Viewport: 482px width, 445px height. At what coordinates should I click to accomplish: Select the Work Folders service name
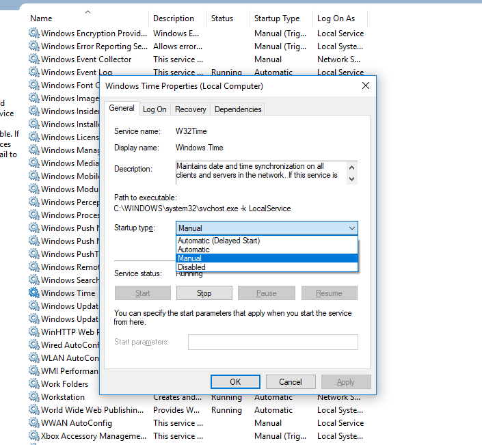[64, 384]
